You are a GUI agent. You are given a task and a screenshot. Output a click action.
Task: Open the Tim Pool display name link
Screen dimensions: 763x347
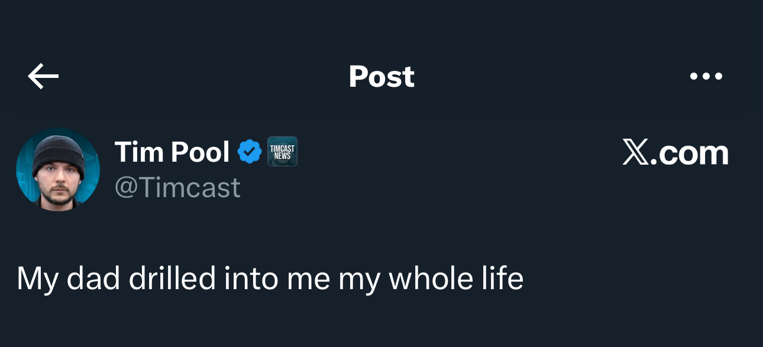coord(172,152)
